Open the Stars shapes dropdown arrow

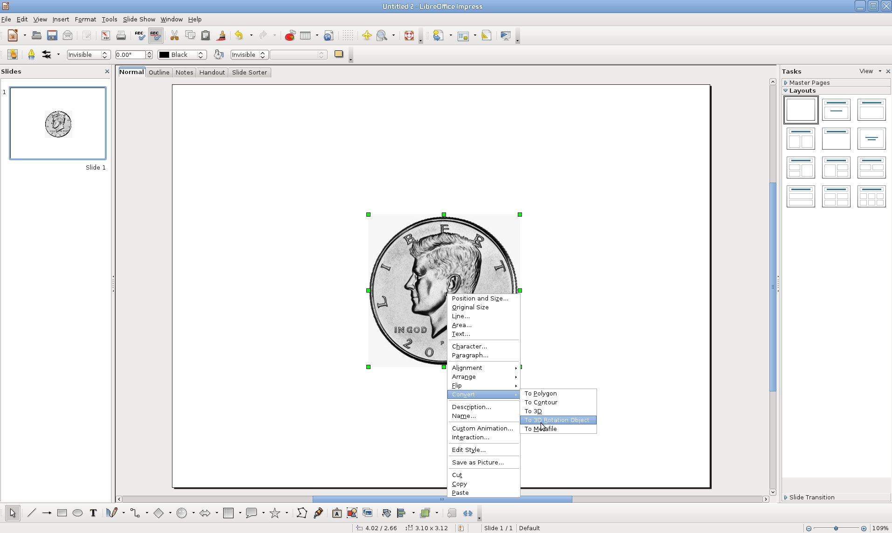coord(287,513)
